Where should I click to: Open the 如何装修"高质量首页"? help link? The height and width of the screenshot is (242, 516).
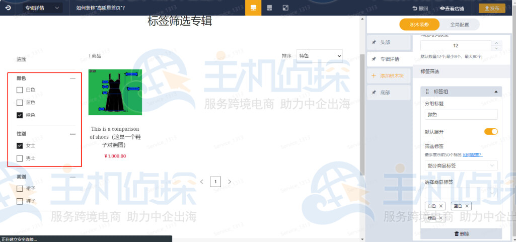pyautogui.click(x=100, y=8)
